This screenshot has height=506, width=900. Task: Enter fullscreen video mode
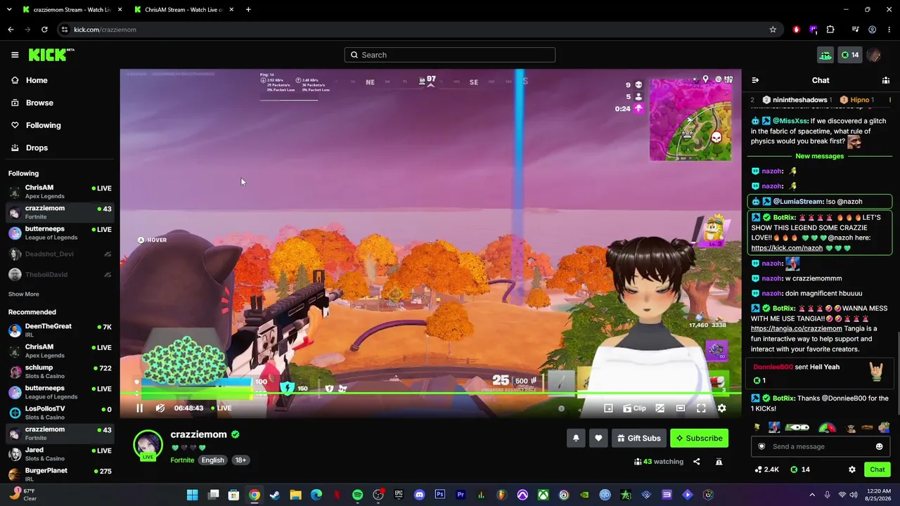click(701, 408)
